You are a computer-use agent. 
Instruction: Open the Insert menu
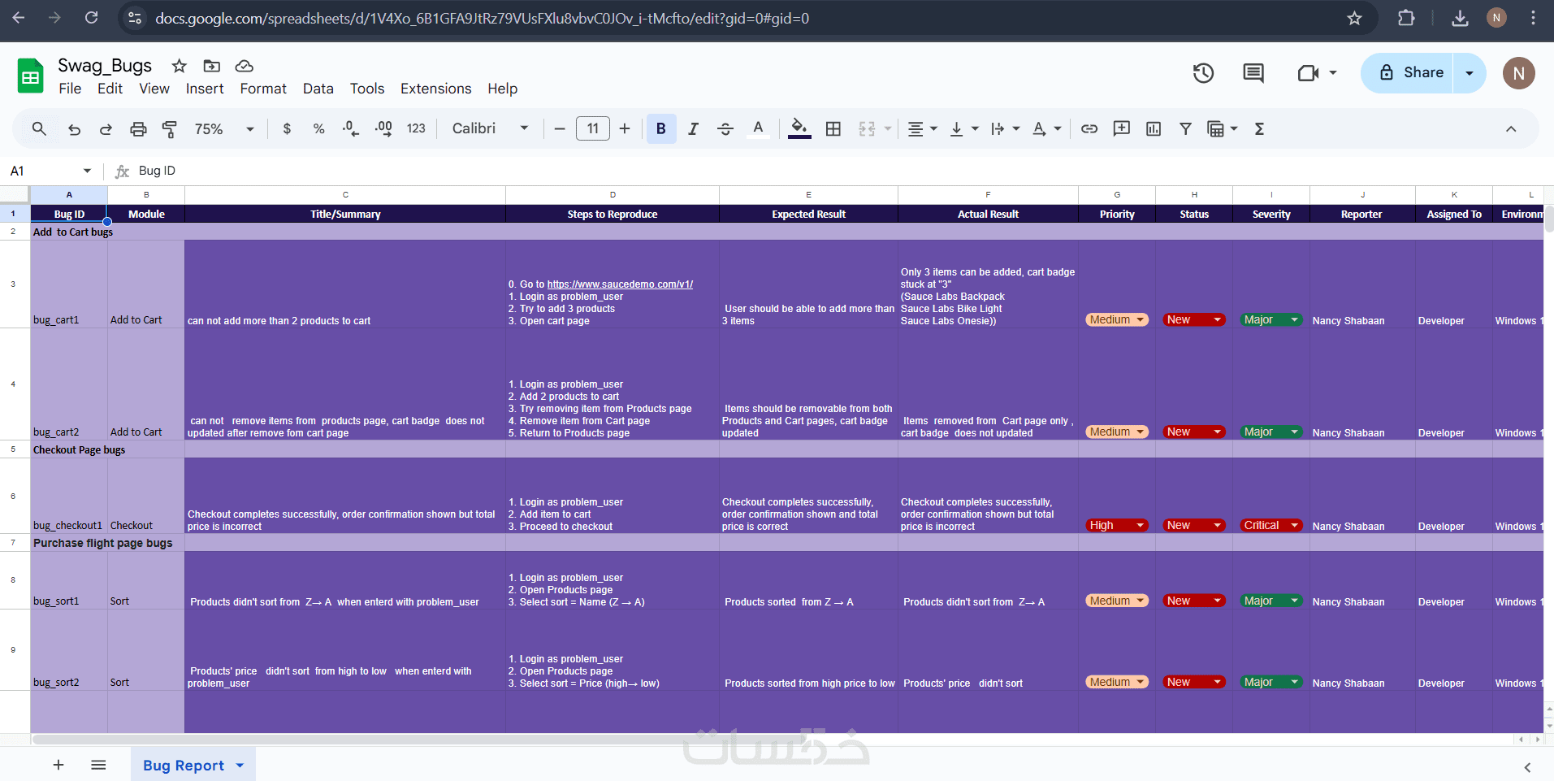[x=205, y=89]
